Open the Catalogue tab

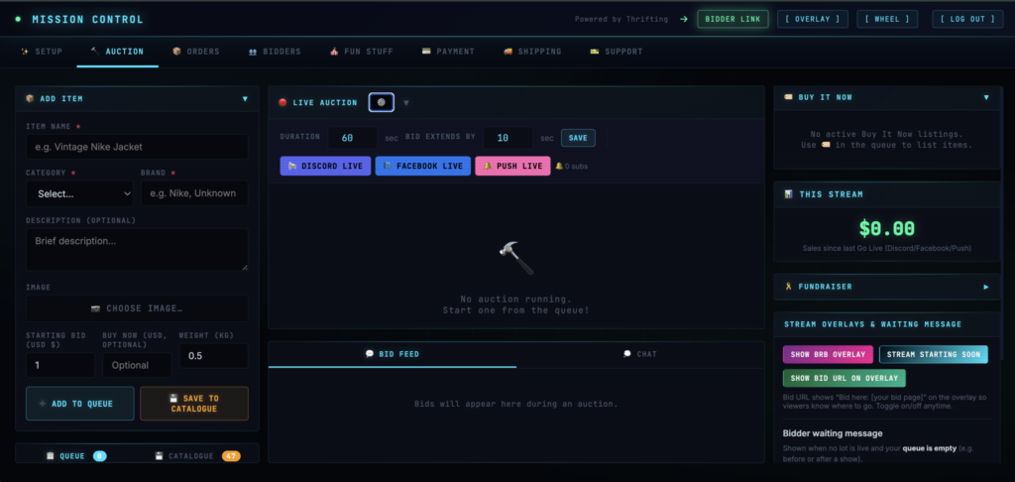pyautogui.click(x=197, y=456)
